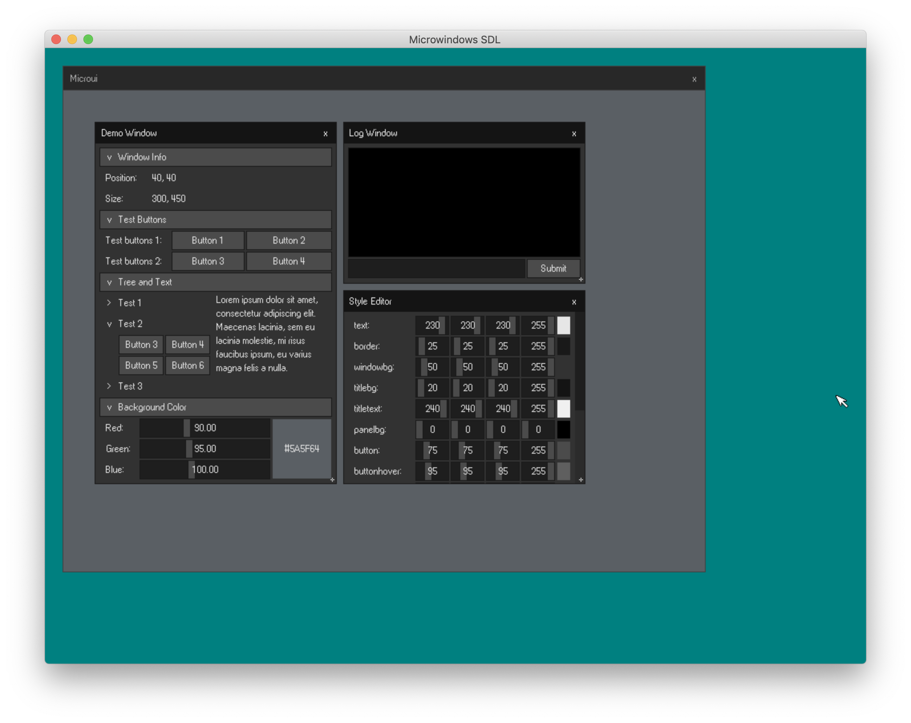Collapse the Tree and Text section
The image size is (911, 723).
click(215, 282)
